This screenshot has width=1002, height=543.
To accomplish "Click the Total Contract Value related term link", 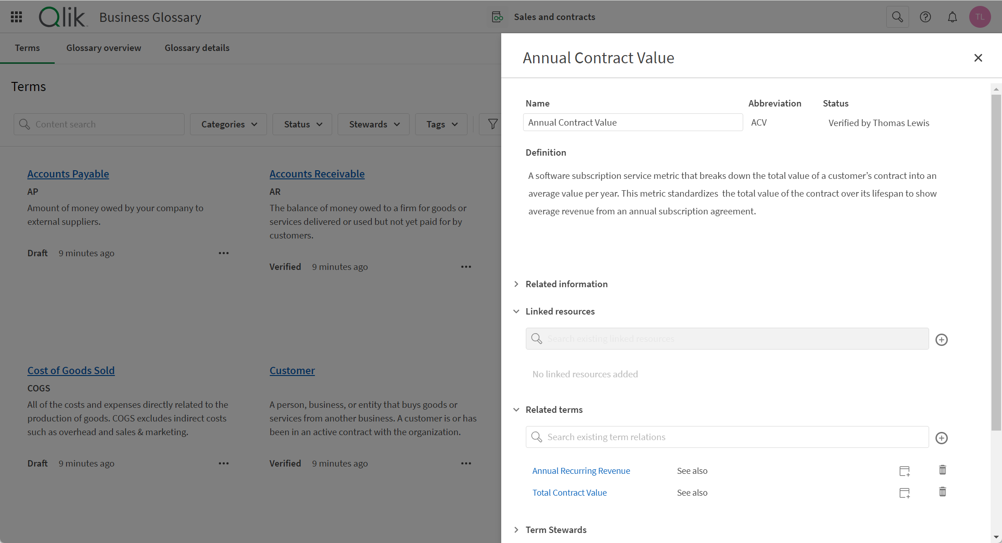I will click(569, 492).
